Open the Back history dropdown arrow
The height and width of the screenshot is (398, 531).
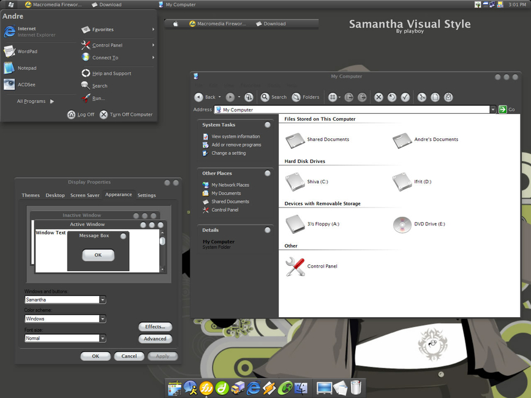(219, 97)
